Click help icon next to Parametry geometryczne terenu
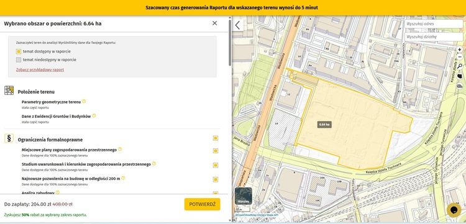466x224 pixels. click(x=84, y=102)
